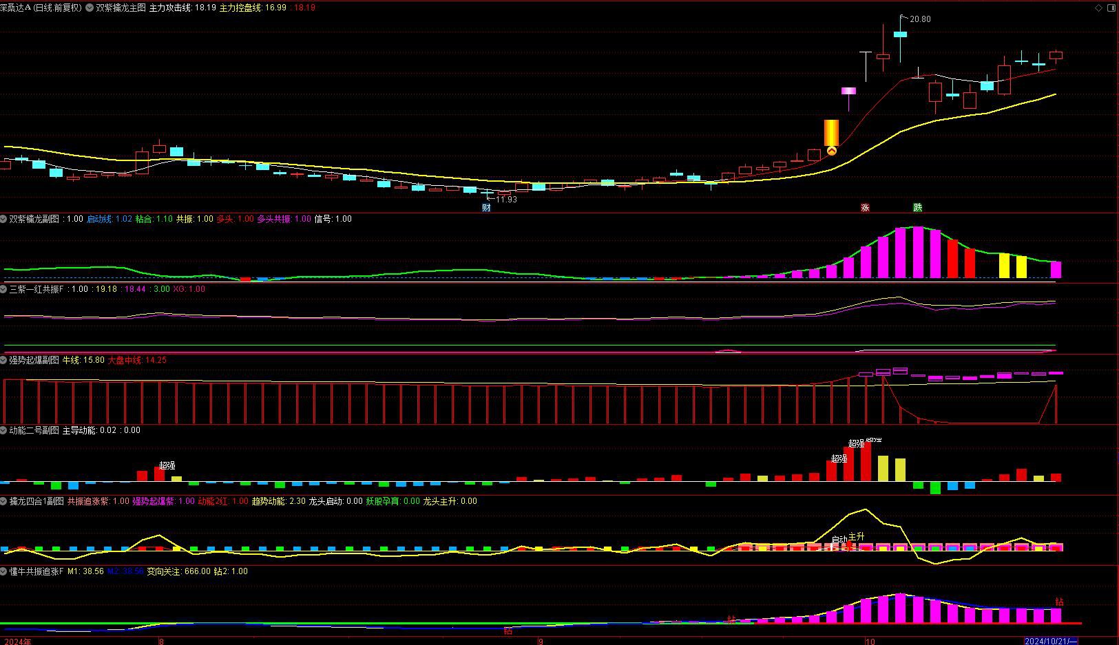Screen dimensions: 1119x645
Task: Click the 多头共振: 1.00 label
Action: pyautogui.click(x=284, y=219)
